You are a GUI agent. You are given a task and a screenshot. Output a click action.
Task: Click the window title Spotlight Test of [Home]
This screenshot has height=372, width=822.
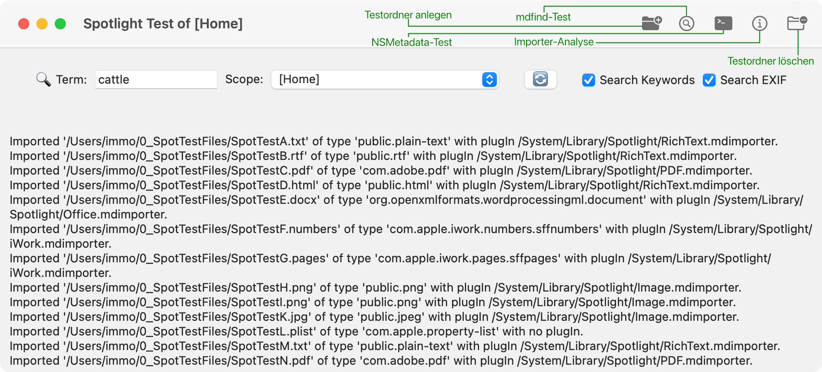(163, 23)
